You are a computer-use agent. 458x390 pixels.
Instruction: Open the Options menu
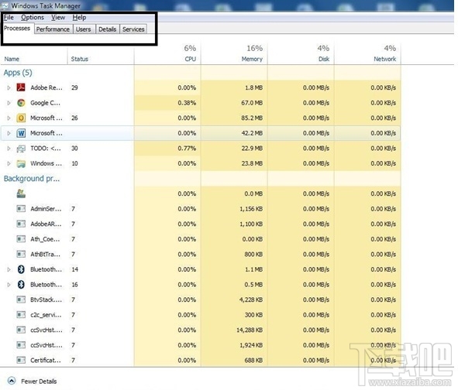pos(33,18)
